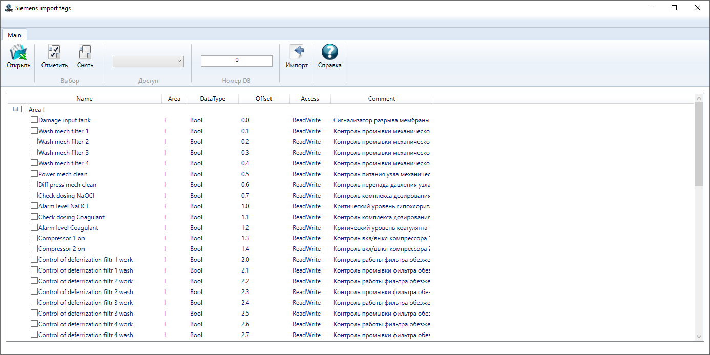Click the Area column header
Screen dimensions: 710x355
click(174, 99)
